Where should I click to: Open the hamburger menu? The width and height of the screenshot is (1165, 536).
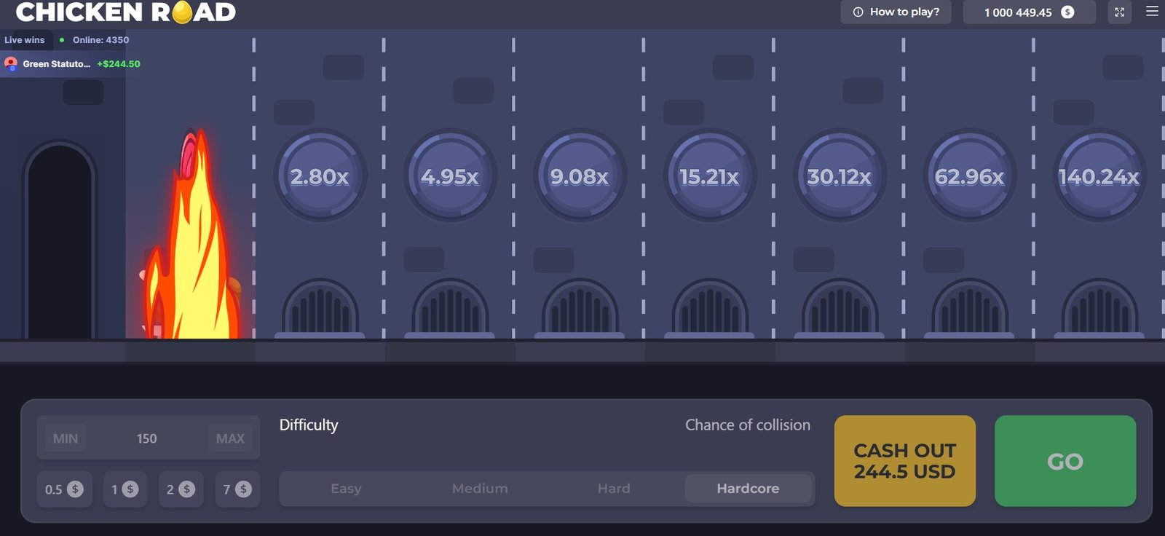tap(1152, 12)
